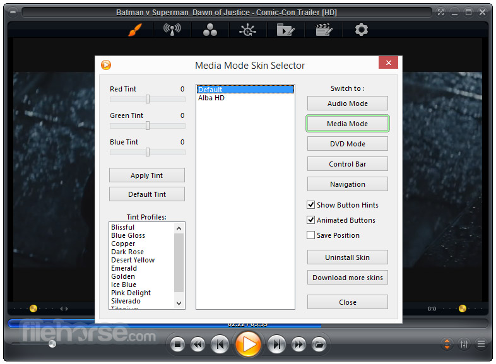Click the volume slider knob

[52, 344]
